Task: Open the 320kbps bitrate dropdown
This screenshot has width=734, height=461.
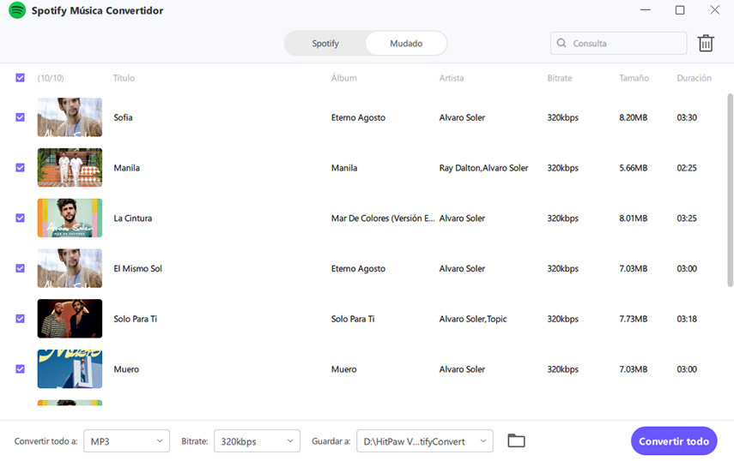Action: 257,441
